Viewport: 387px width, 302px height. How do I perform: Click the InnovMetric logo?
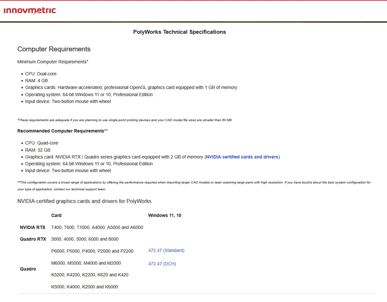(30, 11)
